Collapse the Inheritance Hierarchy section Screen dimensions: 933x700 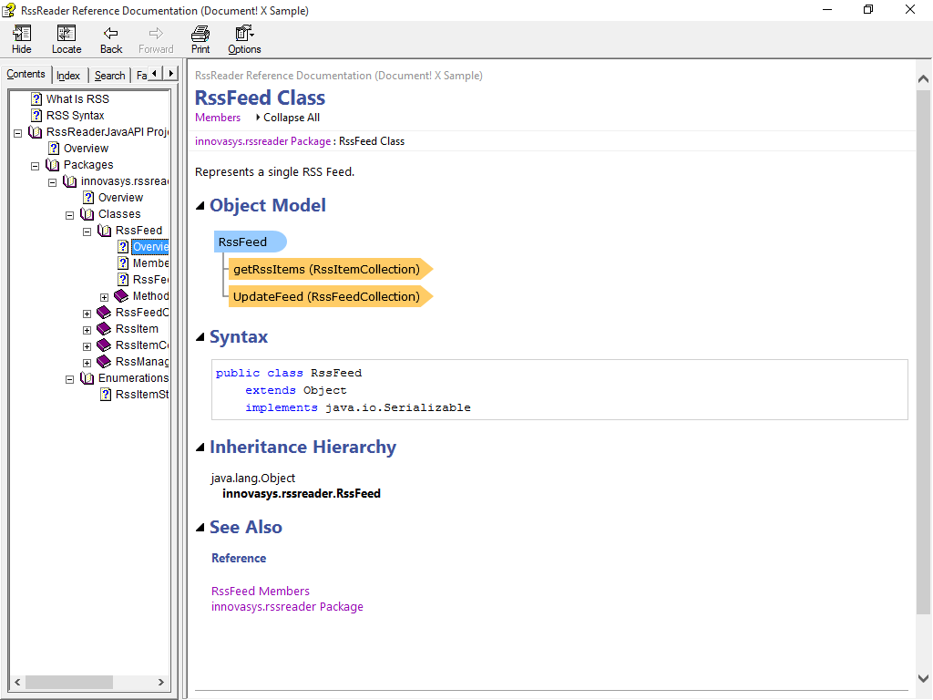coord(200,448)
